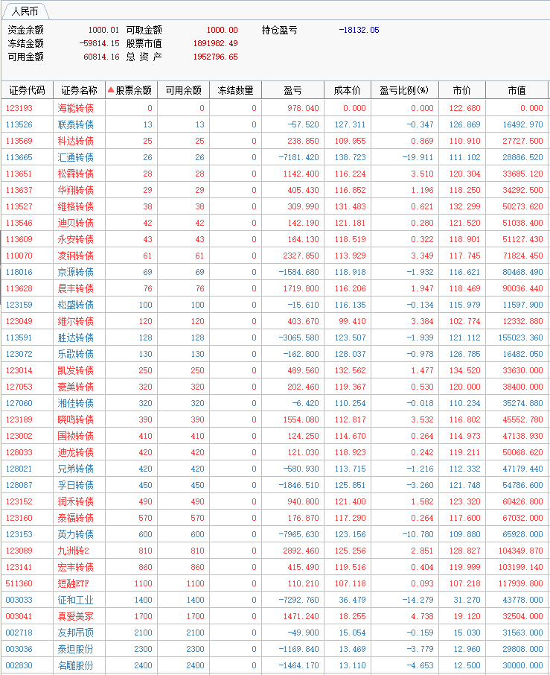Click the 股票市值 value 1891982.49
This screenshot has height=675, width=550.
coord(215,43)
